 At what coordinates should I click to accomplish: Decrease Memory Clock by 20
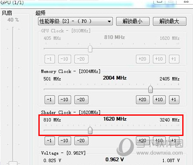(x=81, y=99)
